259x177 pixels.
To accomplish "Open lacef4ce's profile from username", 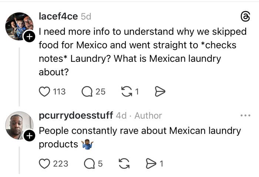I will click(58, 16).
